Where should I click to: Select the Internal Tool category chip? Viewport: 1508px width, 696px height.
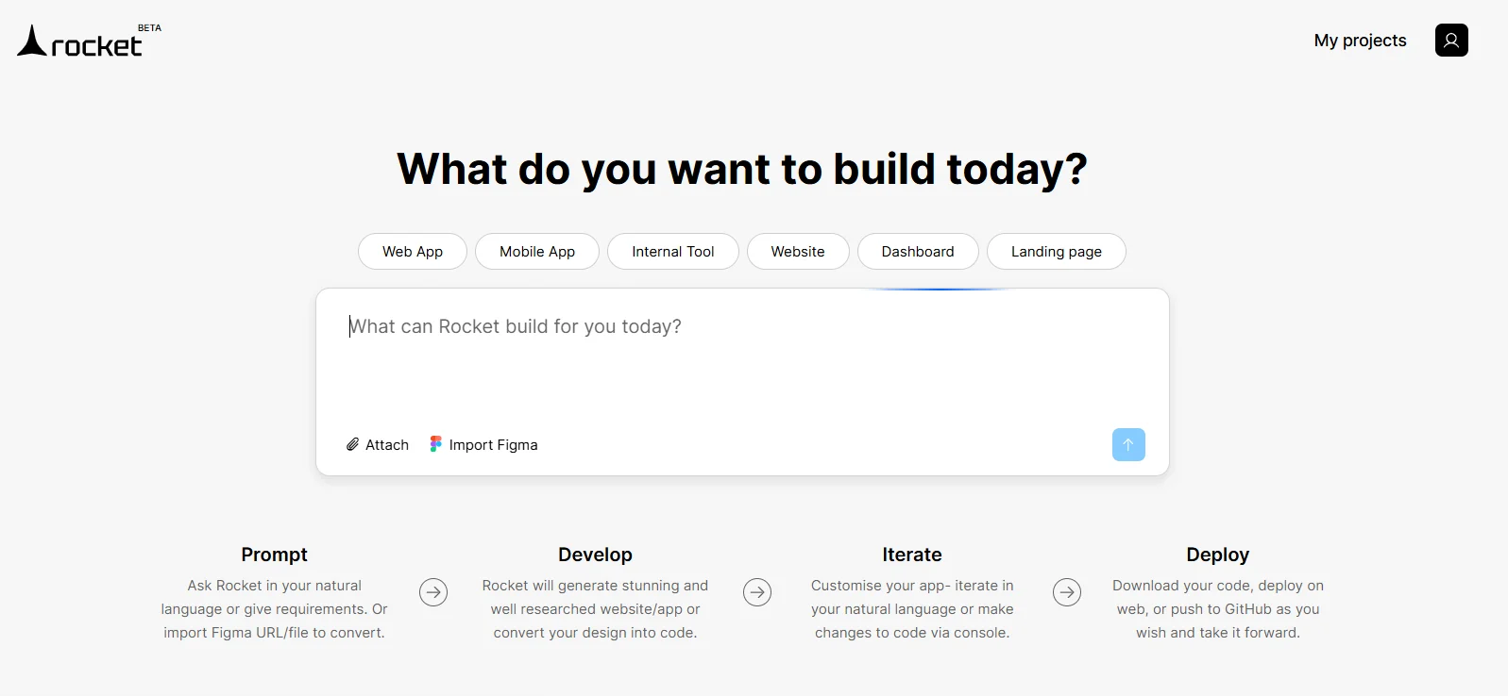point(672,251)
